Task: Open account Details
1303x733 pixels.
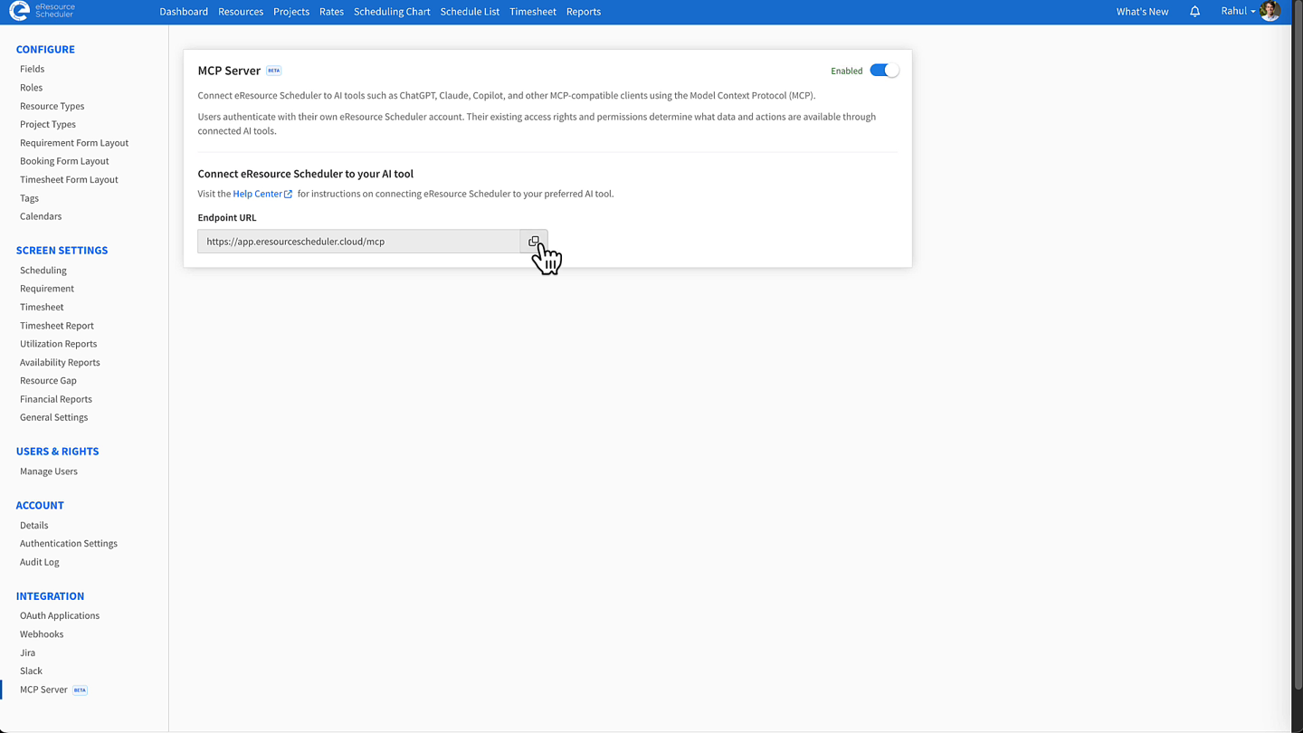Action: pos(34,526)
